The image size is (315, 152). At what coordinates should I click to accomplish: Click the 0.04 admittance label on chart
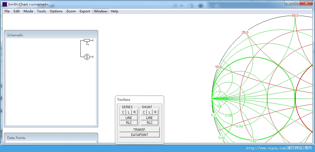click(x=240, y=126)
